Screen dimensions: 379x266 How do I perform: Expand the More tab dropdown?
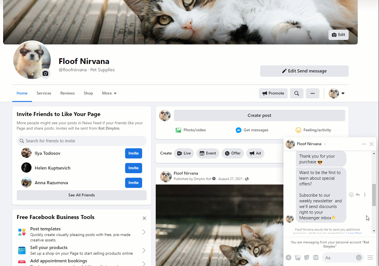coord(109,93)
